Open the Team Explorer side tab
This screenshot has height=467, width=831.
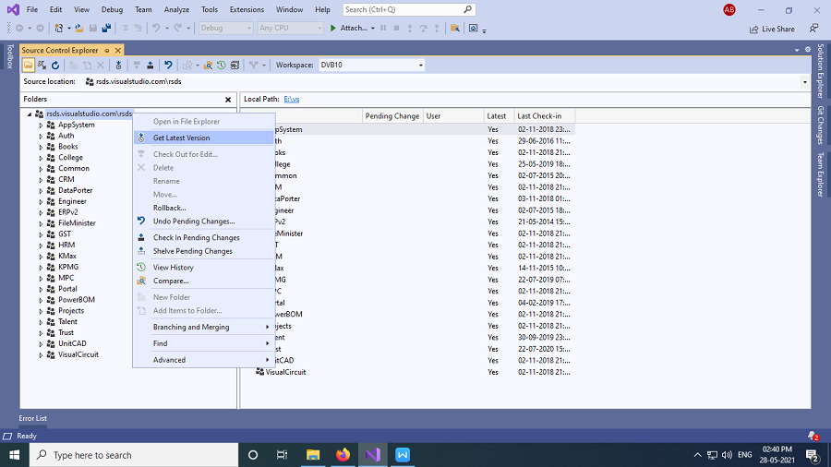[821, 174]
